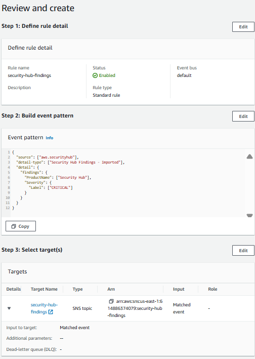
Task: Click the Target Name column header
Action: [44, 289]
